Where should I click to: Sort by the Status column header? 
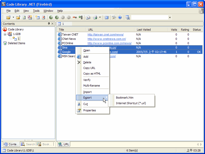pyautogui.click(x=197, y=30)
